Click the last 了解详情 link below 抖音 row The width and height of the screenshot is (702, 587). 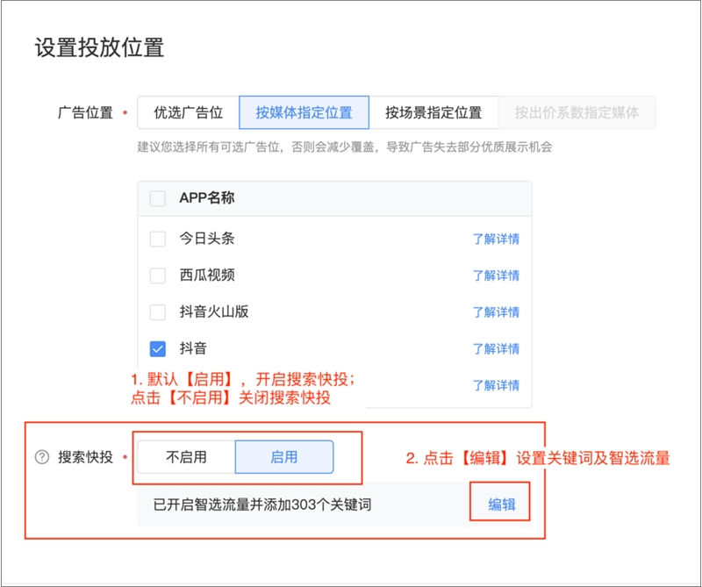click(x=496, y=385)
